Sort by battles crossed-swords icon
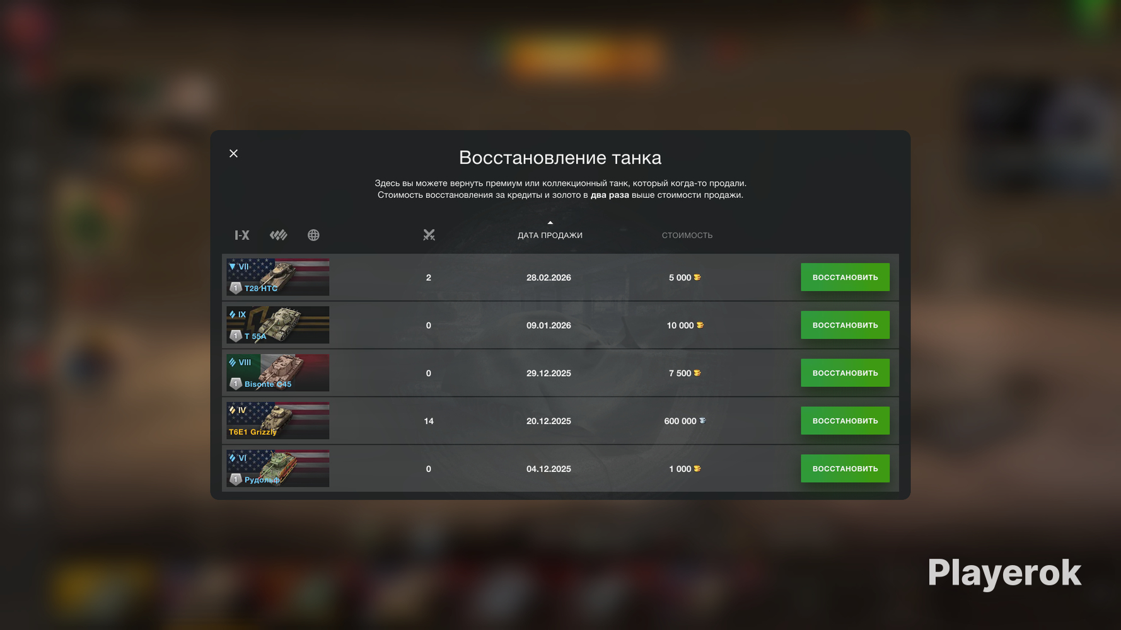The width and height of the screenshot is (1121, 630). (x=429, y=235)
